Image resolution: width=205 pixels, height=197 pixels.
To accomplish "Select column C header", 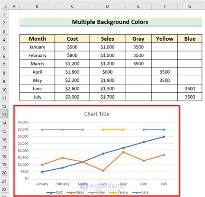I will (x=72, y=6).
